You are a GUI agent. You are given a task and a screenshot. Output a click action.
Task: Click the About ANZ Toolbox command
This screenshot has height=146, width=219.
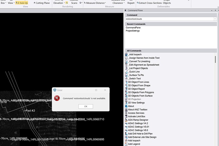pos(138,109)
